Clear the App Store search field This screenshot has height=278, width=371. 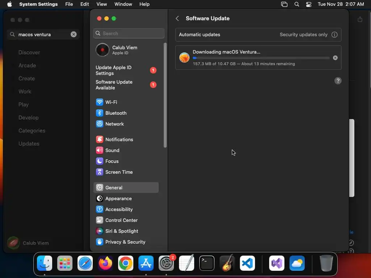coord(74,34)
